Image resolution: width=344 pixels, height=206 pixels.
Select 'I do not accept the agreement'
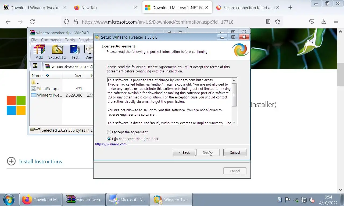coord(132,139)
